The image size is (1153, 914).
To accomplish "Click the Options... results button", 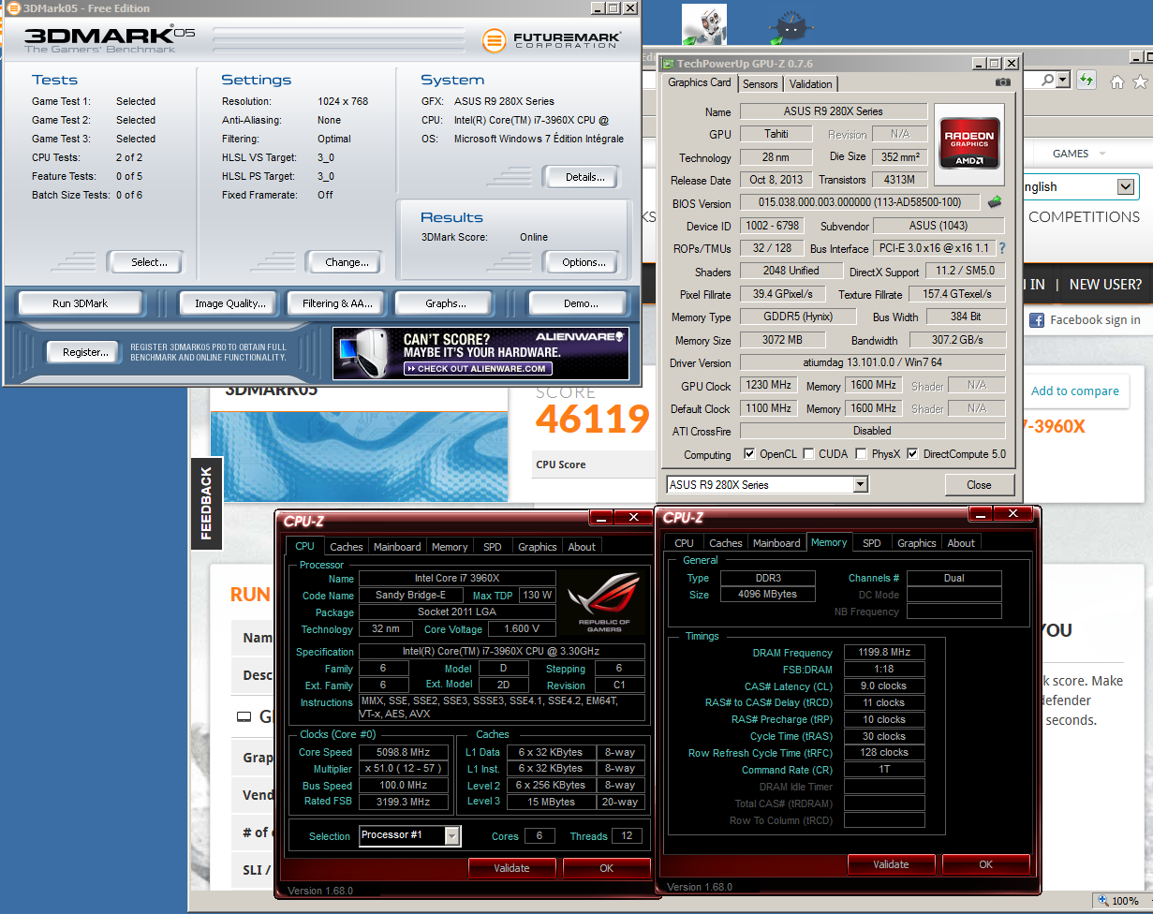I will tap(584, 262).
